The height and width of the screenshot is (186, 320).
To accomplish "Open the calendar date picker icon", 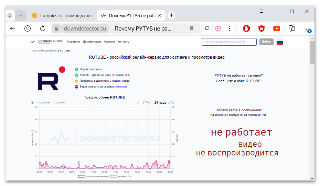I will 171,103.
